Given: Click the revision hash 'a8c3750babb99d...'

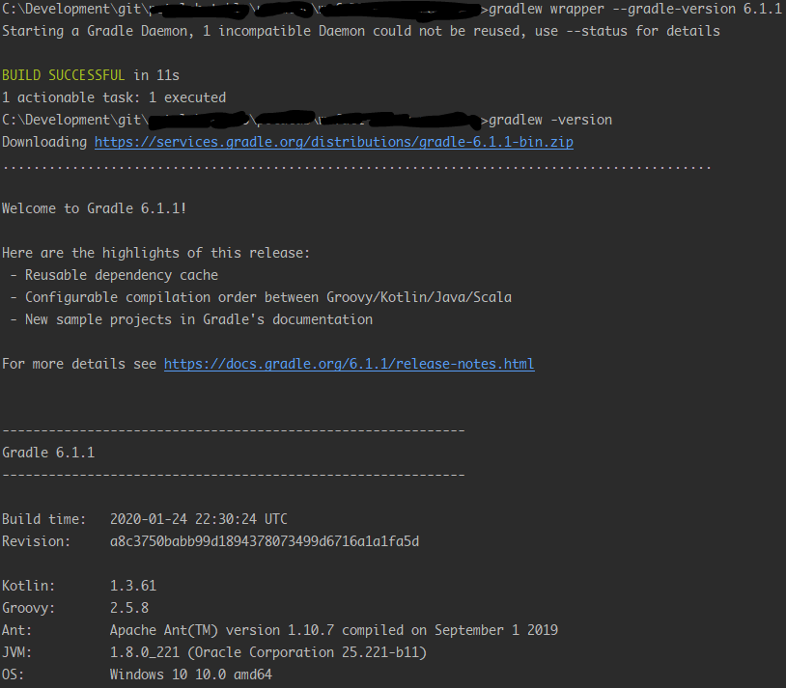Looking at the screenshot, I should [265, 541].
